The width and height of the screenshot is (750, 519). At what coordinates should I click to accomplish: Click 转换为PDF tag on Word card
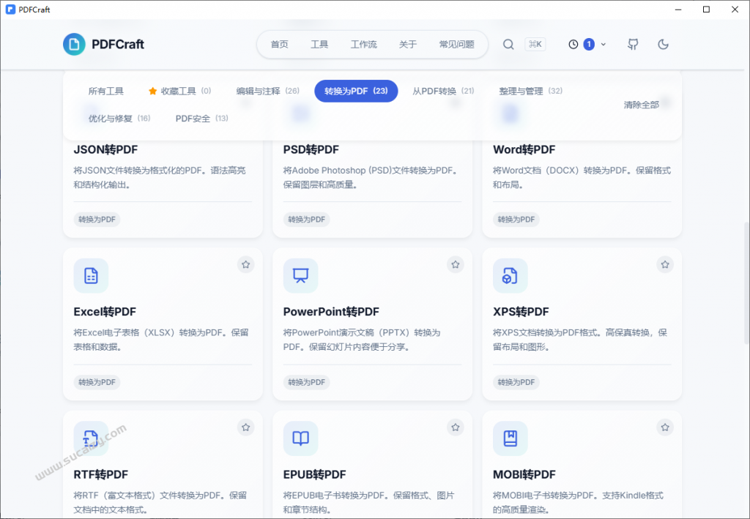pos(516,220)
